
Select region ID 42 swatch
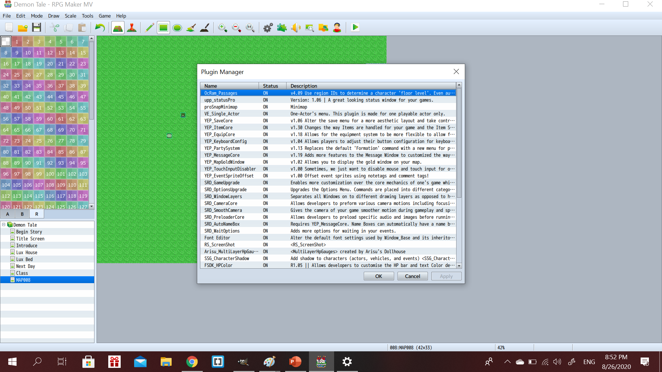pyautogui.click(x=28, y=97)
